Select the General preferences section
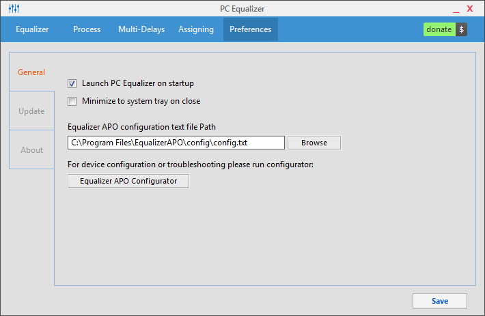Viewport: 485px width, 316px height. click(31, 72)
